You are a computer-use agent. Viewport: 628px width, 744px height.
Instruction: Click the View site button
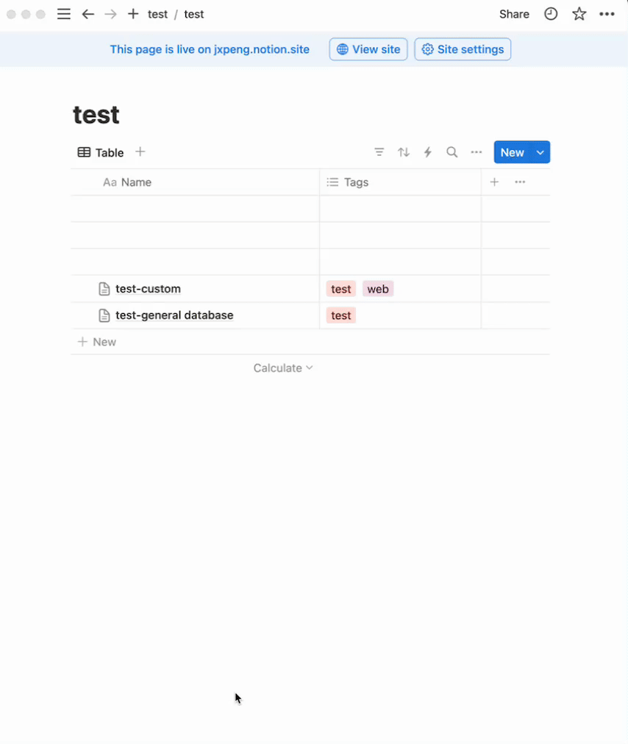(x=368, y=49)
